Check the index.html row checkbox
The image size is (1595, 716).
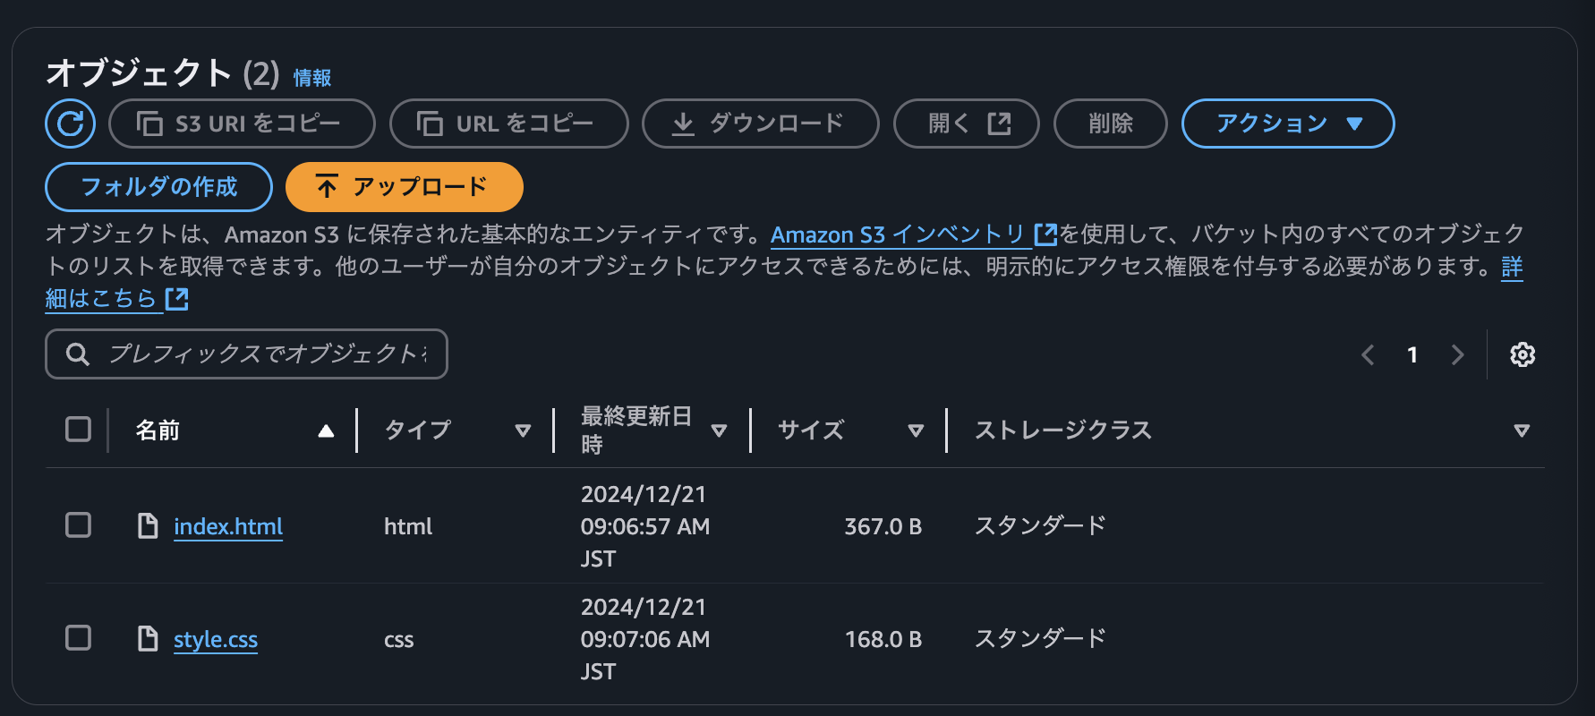pyautogui.click(x=77, y=525)
